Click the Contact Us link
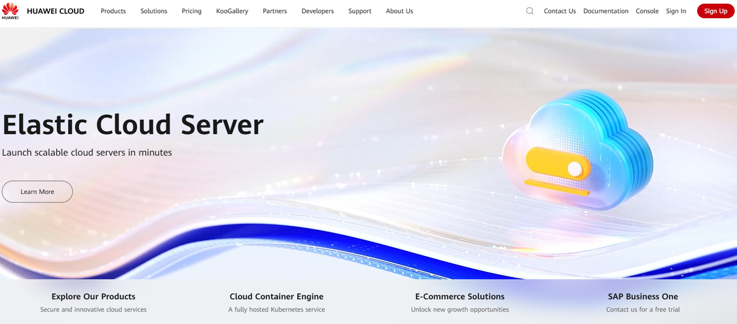Viewport: 737px width, 324px height. pyautogui.click(x=560, y=11)
